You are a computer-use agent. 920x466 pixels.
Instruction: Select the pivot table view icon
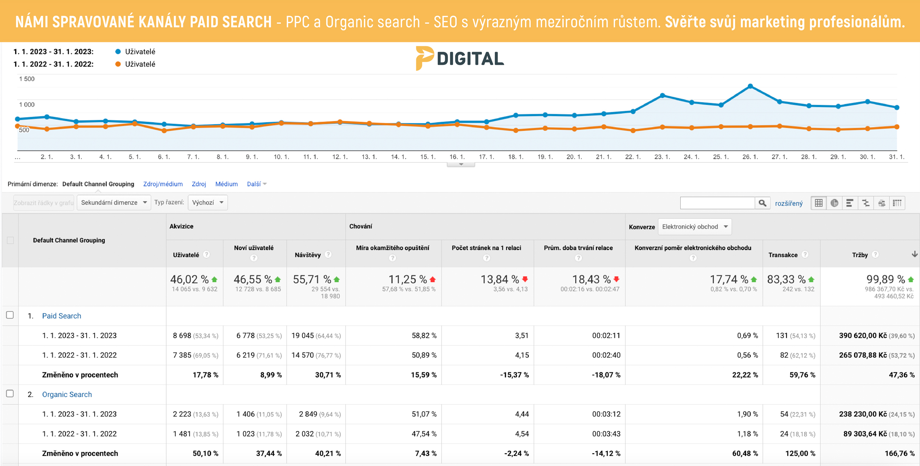[897, 203]
